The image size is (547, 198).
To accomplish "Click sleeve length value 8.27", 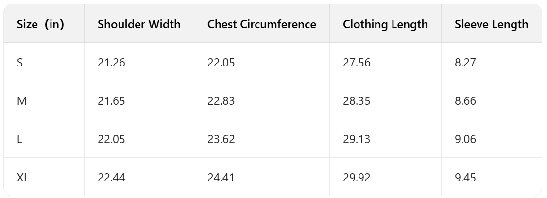I will [x=465, y=63].
